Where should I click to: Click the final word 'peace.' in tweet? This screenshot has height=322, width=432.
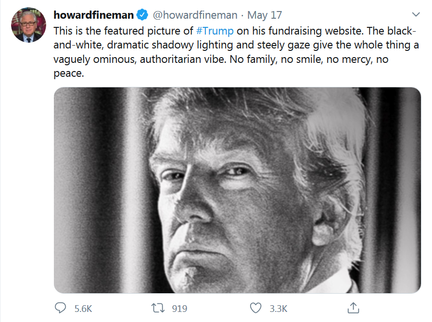(69, 73)
